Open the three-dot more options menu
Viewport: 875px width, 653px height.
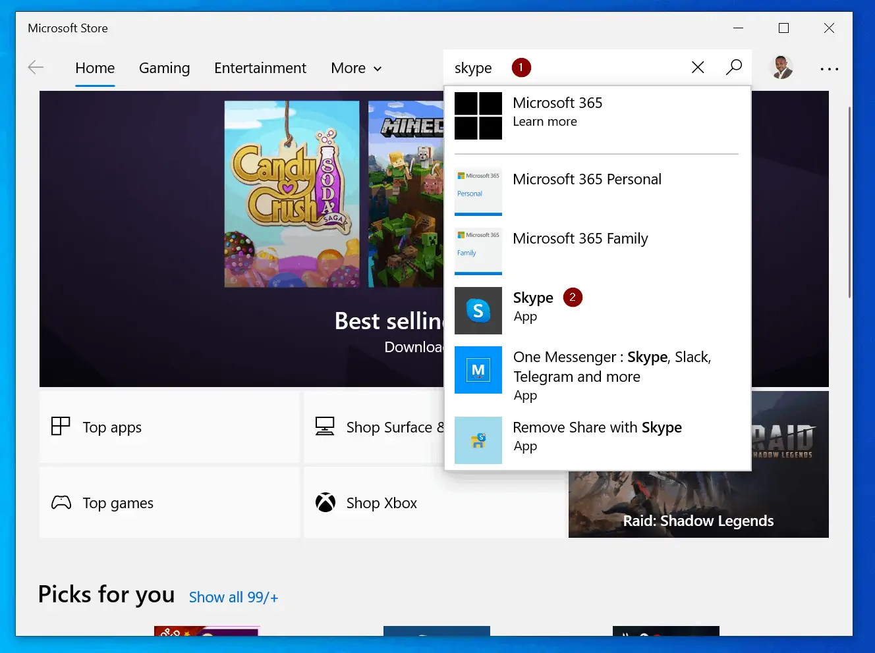pos(829,68)
